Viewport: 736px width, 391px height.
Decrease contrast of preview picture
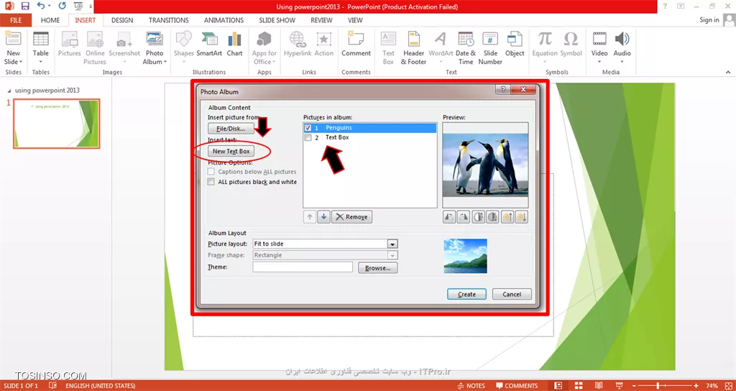[493, 217]
